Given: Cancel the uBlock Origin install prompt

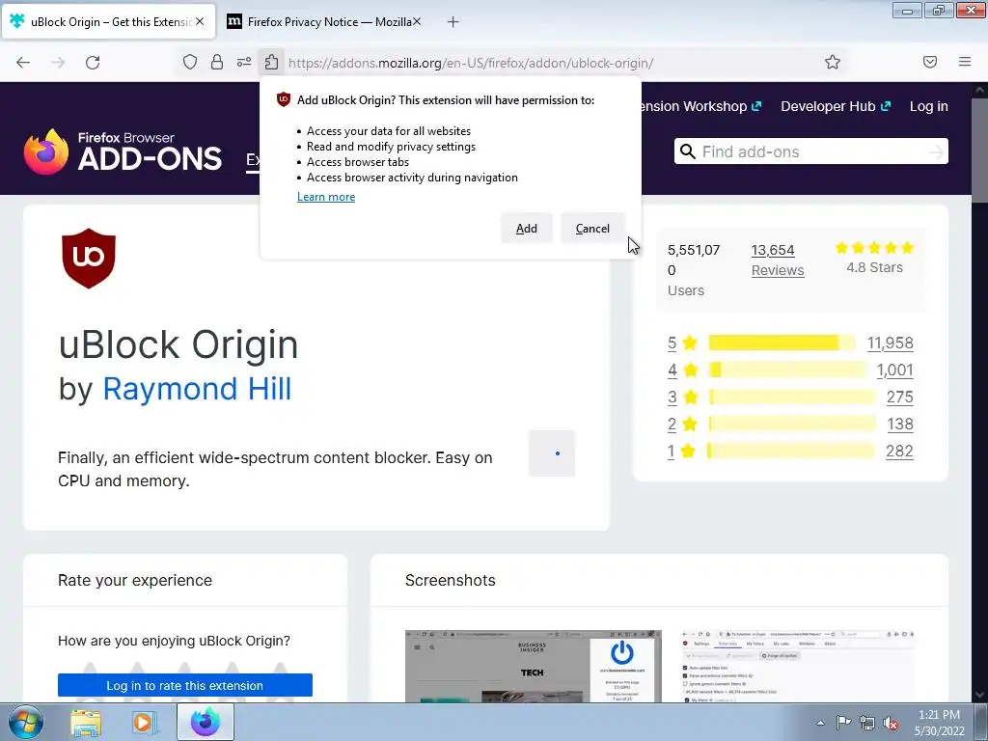Looking at the screenshot, I should pyautogui.click(x=592, y=228).
